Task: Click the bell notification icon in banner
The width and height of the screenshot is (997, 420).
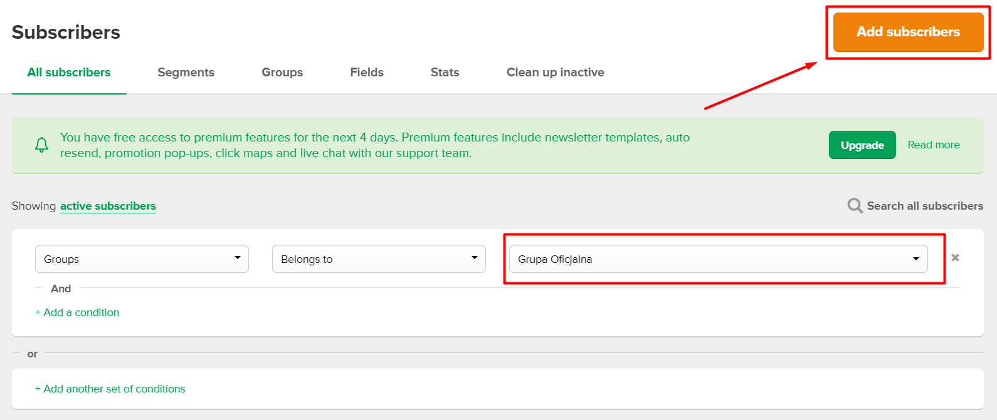Action: pos(41,145)
